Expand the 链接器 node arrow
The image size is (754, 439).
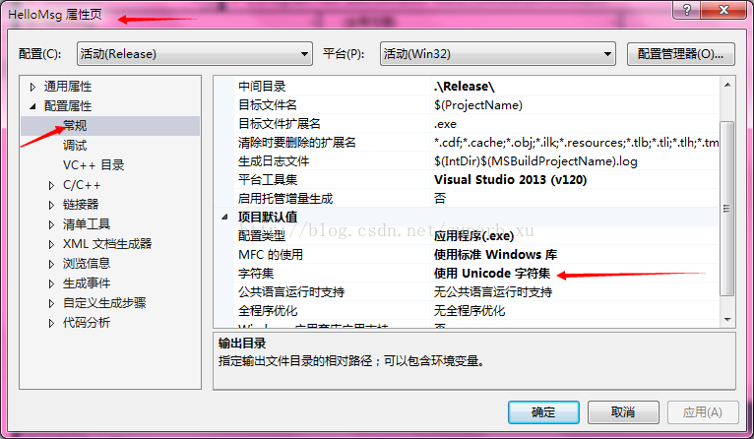[x=51, y=205]
